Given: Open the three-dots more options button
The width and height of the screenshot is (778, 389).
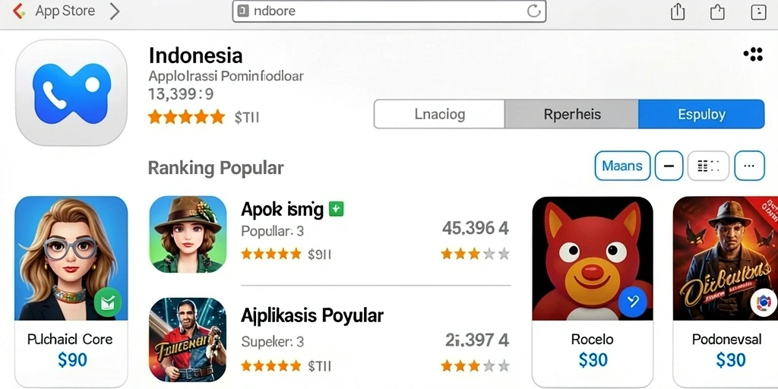Looking at the screenshot, I should [749, 166].
